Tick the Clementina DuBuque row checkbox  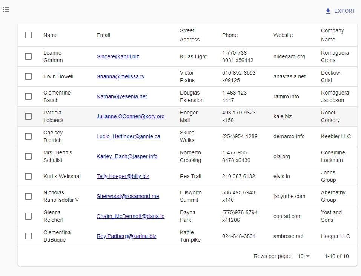pos(28,236)
